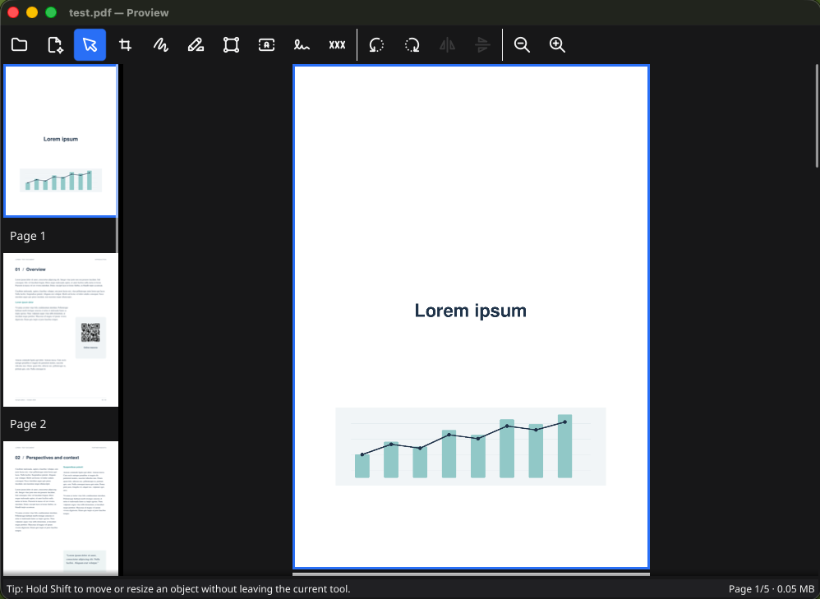Screen dimensions: 820x599
Task: Click the 'Lorem ipsum' title on the page
Action: 471,311
